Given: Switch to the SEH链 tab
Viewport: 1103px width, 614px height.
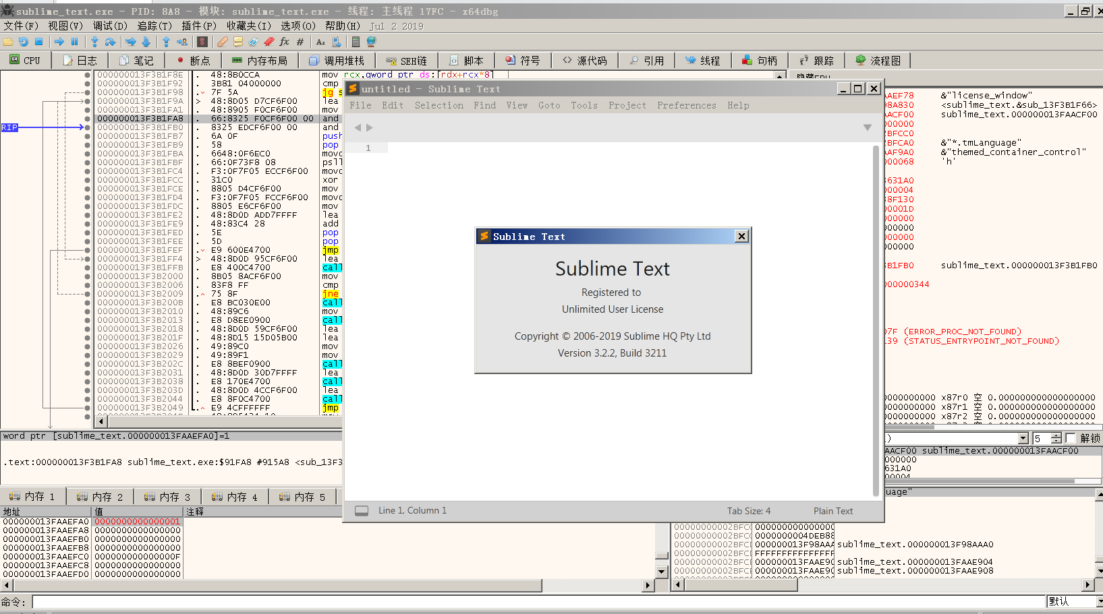Looking at the screenshot, I should coord(405,61).
